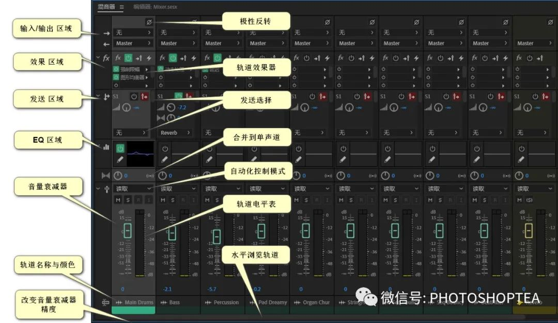
Task: Click Organ Chur pre-render lightning icon
Action: pos(327,58)
